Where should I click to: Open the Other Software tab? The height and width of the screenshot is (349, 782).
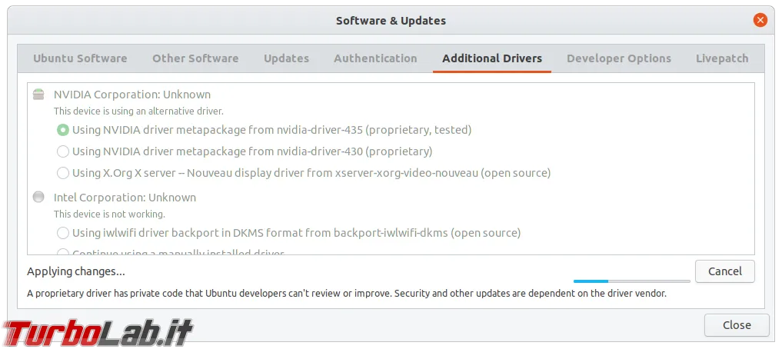(x=195, y=58)
